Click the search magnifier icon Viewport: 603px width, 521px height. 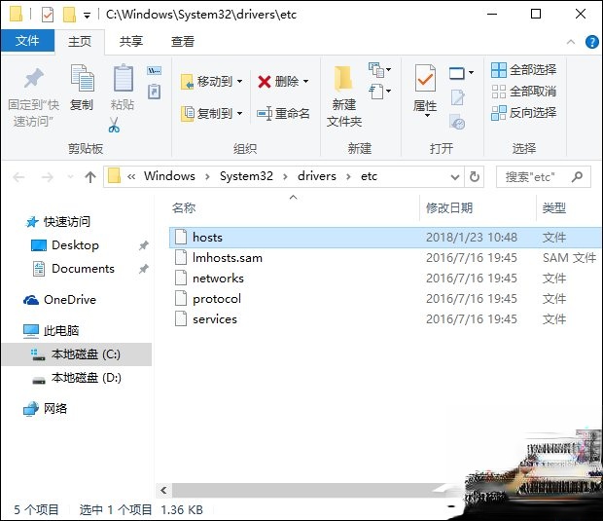point(578,176)
